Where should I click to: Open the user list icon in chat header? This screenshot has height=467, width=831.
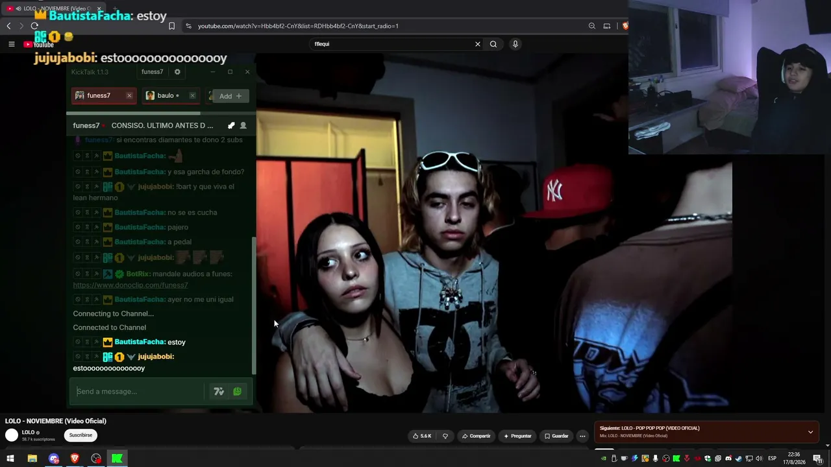pos(243,126)
